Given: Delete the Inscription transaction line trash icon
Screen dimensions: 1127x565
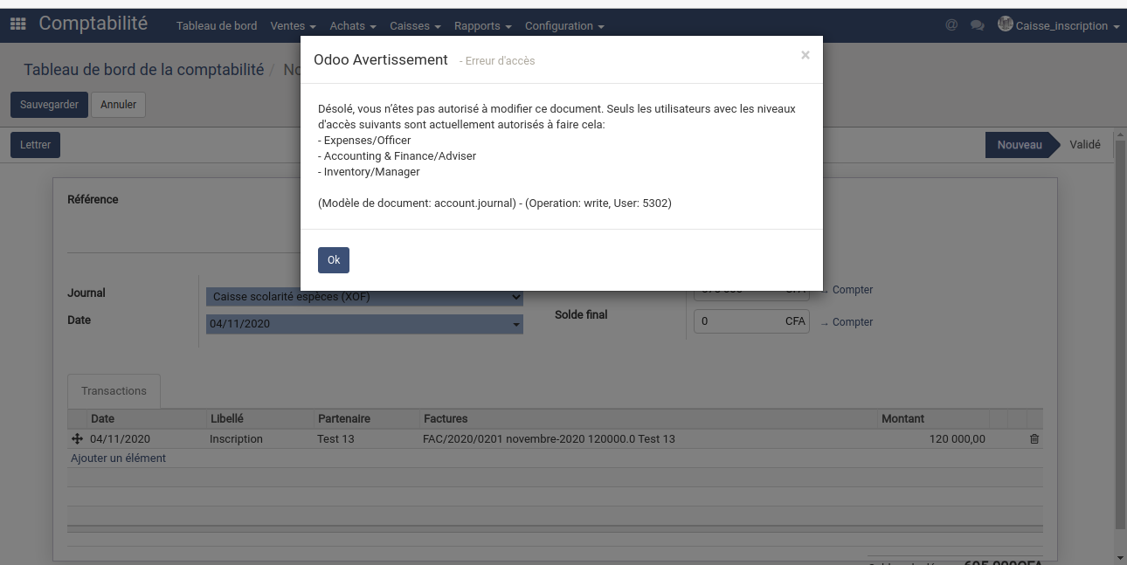Looking at the screenshot, I should [1034, 439].
